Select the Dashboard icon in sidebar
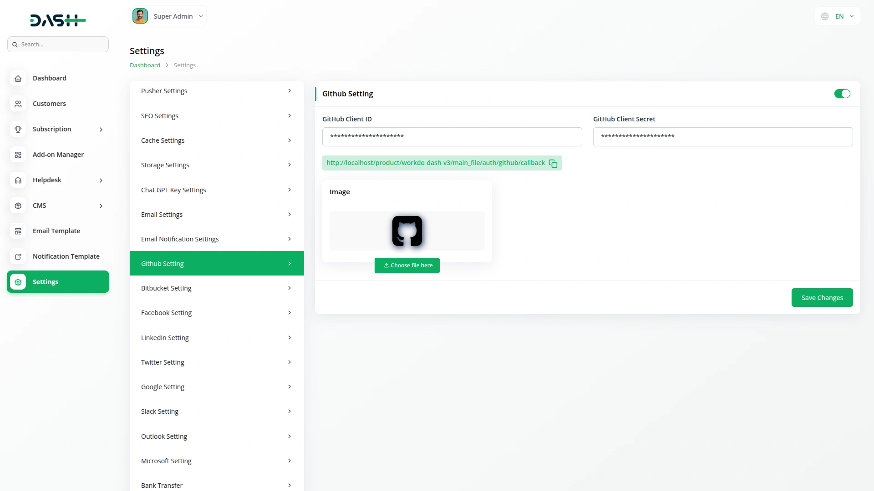This screenshot has width=874, height=491. (x=18, y=78)
